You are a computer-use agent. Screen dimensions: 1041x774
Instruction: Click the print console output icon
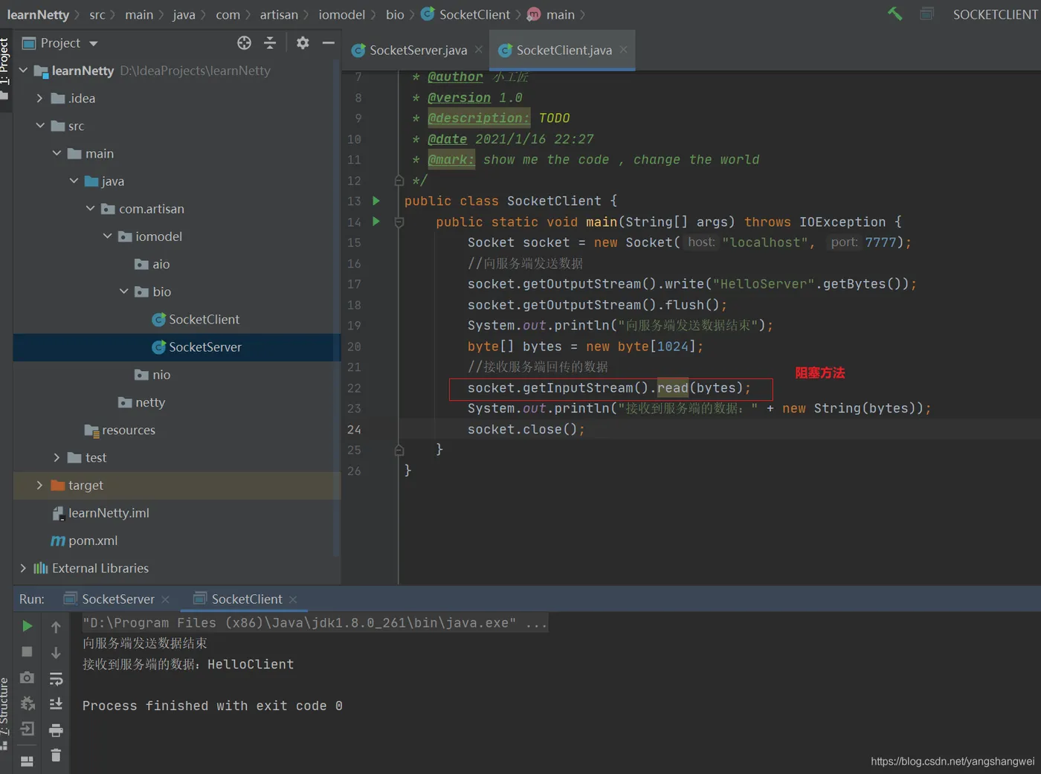click(x=56, y=730)
